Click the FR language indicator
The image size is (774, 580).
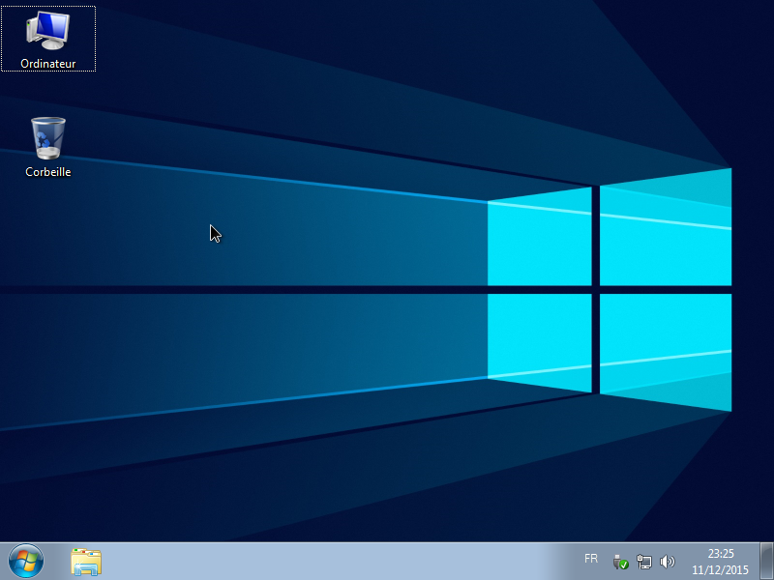click(591, 559)
